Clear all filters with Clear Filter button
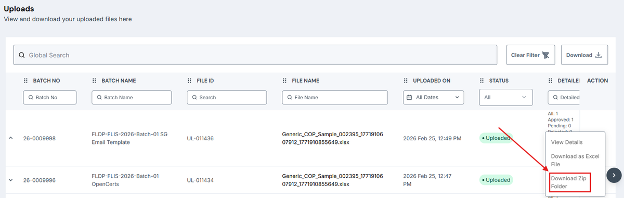624x198 pixels. pos(531,55)
